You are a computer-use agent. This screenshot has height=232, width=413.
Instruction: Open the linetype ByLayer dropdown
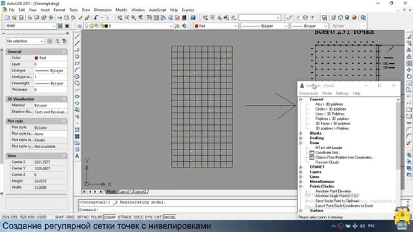pos(286,26)
